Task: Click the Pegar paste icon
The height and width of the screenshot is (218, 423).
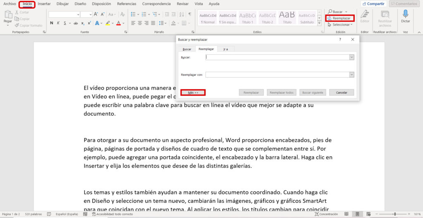Action: [8, 15]
